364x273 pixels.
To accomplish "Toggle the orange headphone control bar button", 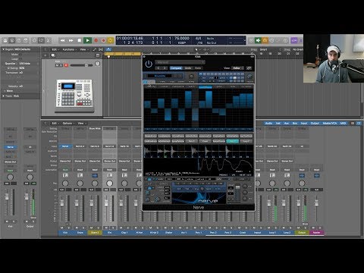I will coord(265,40).
